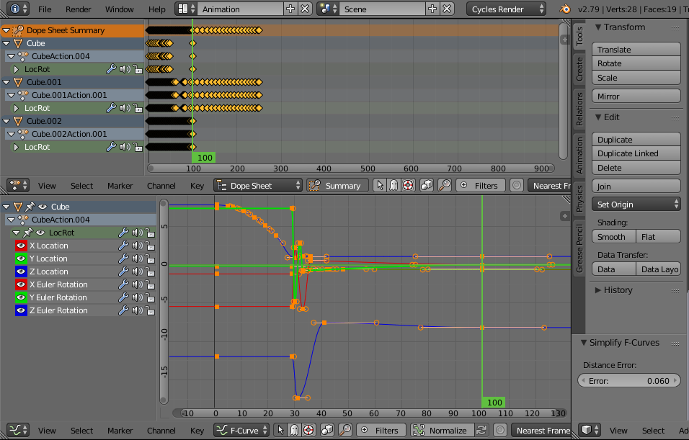689x440 pixels.
Task: Adjust the Distance Error slider field
Action: [x=629, y=381]
